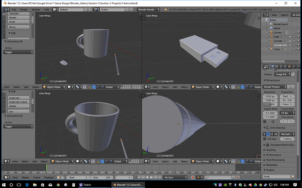This screenshot has height=188, width=302.
Task: Open the Render Presets dropdown
Action: click(x=274, y=87)
